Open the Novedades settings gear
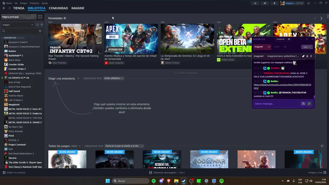Viewport: 329px width, 185px height. click(65, 18)
